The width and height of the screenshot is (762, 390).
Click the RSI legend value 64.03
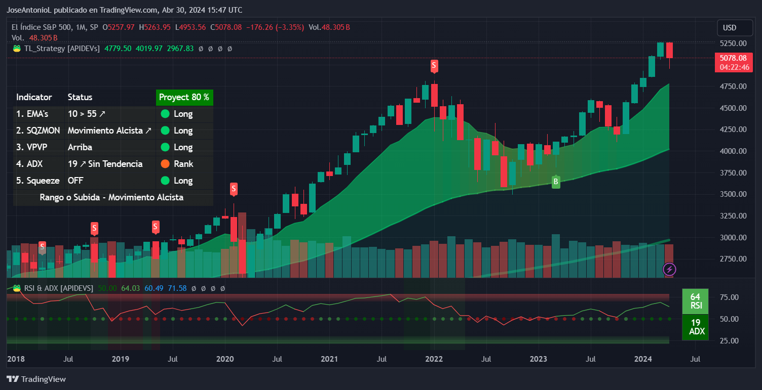pos(130,288)
